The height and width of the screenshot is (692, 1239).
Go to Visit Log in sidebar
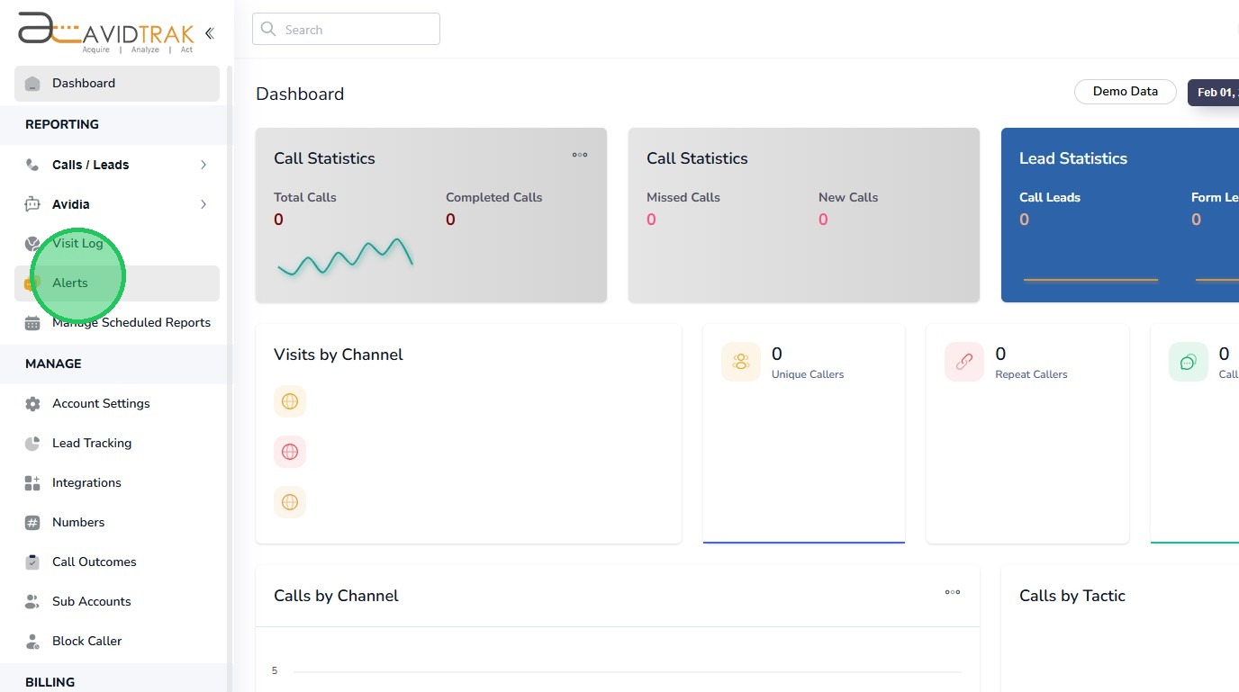77,244
